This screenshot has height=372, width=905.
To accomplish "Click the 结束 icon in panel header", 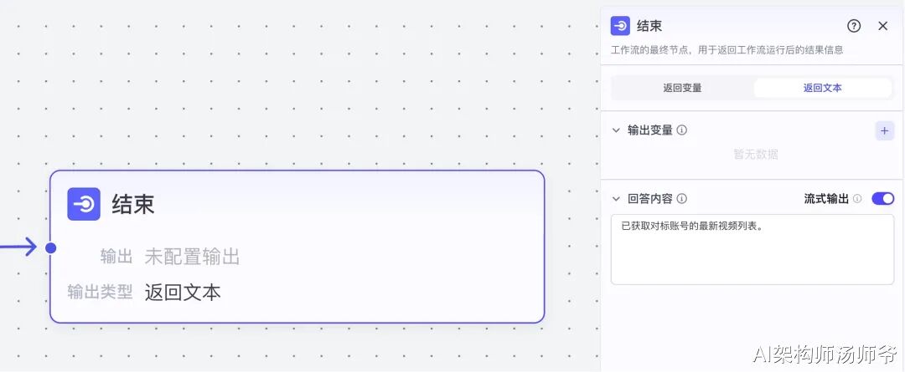I will pyautogui.click(x=620, y=26).
